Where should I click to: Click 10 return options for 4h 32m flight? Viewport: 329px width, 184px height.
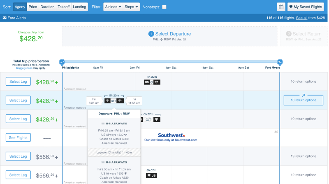[x=304, y=82]
